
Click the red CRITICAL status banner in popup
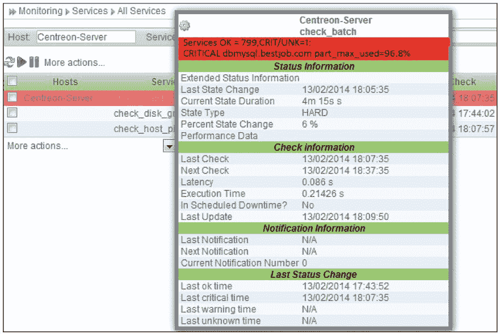point(314,48)
